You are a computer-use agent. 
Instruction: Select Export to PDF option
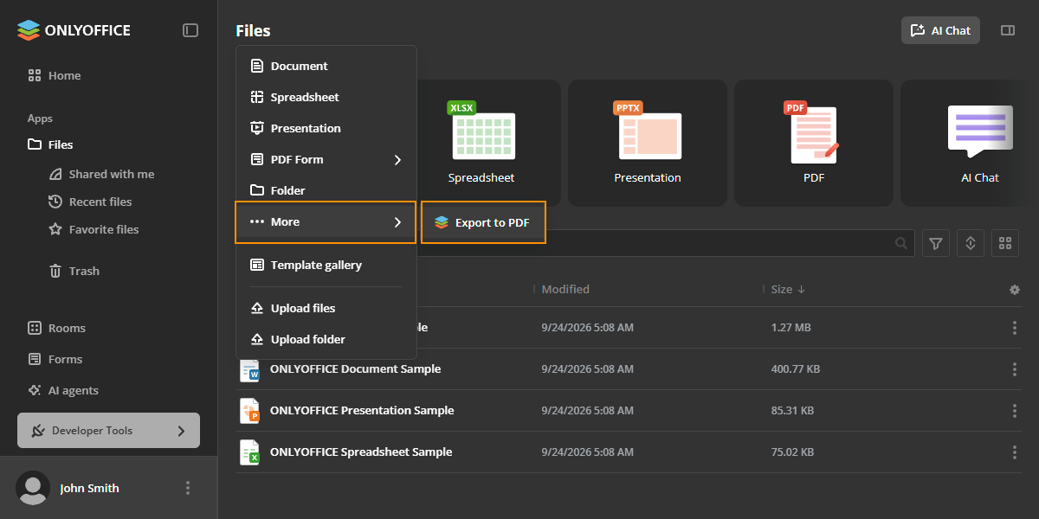[483, 222]
